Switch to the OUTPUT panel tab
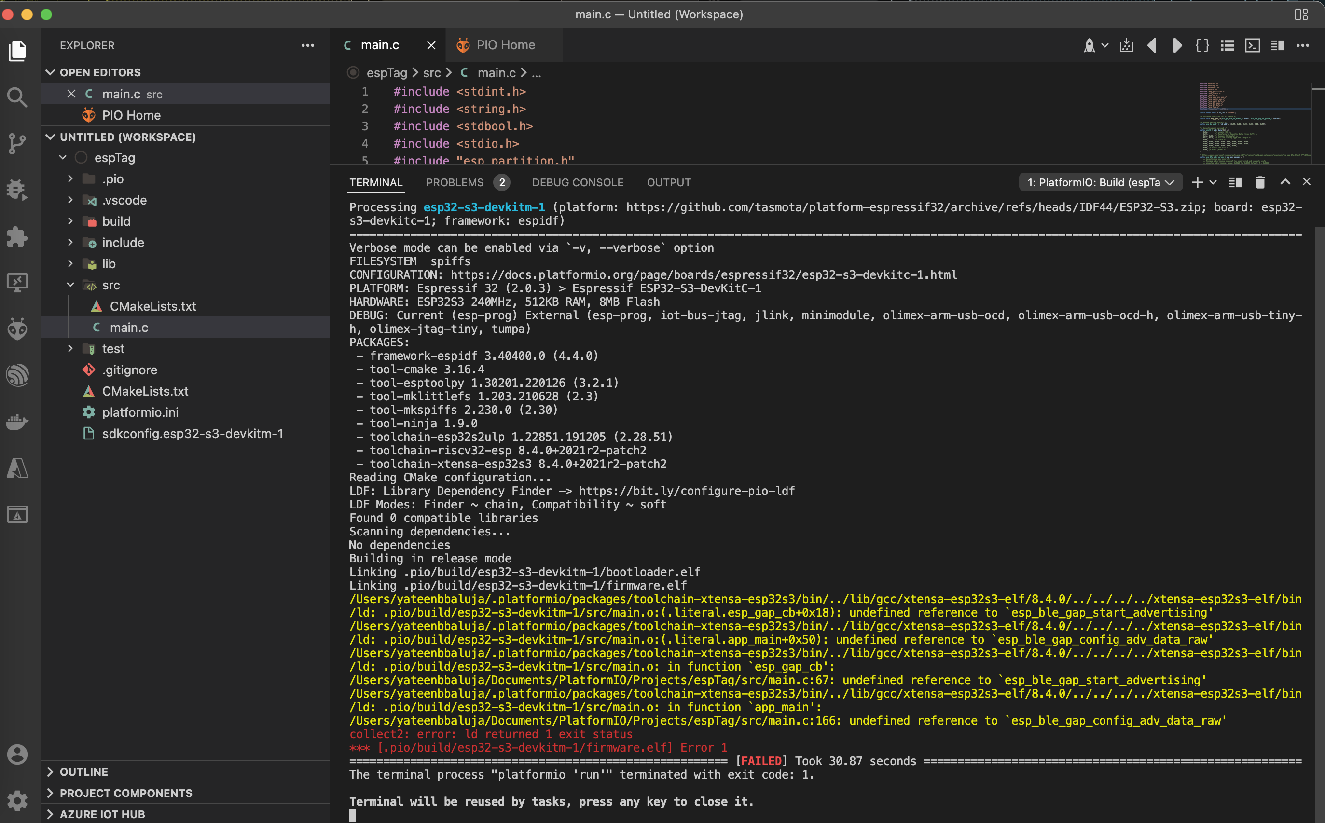 click(668, 182)
